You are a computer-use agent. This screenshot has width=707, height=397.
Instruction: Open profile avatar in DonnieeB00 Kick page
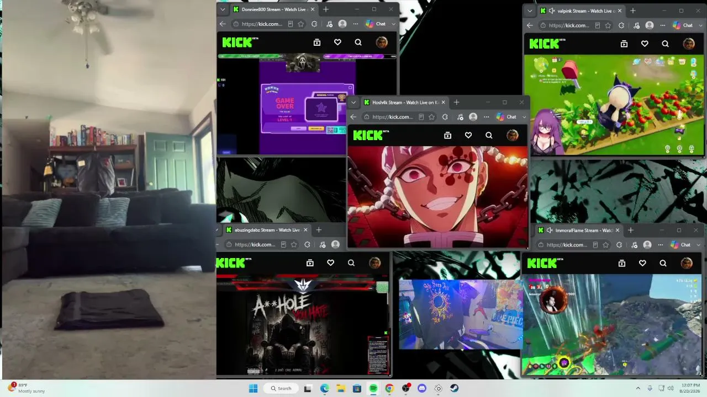pos(381,42)
